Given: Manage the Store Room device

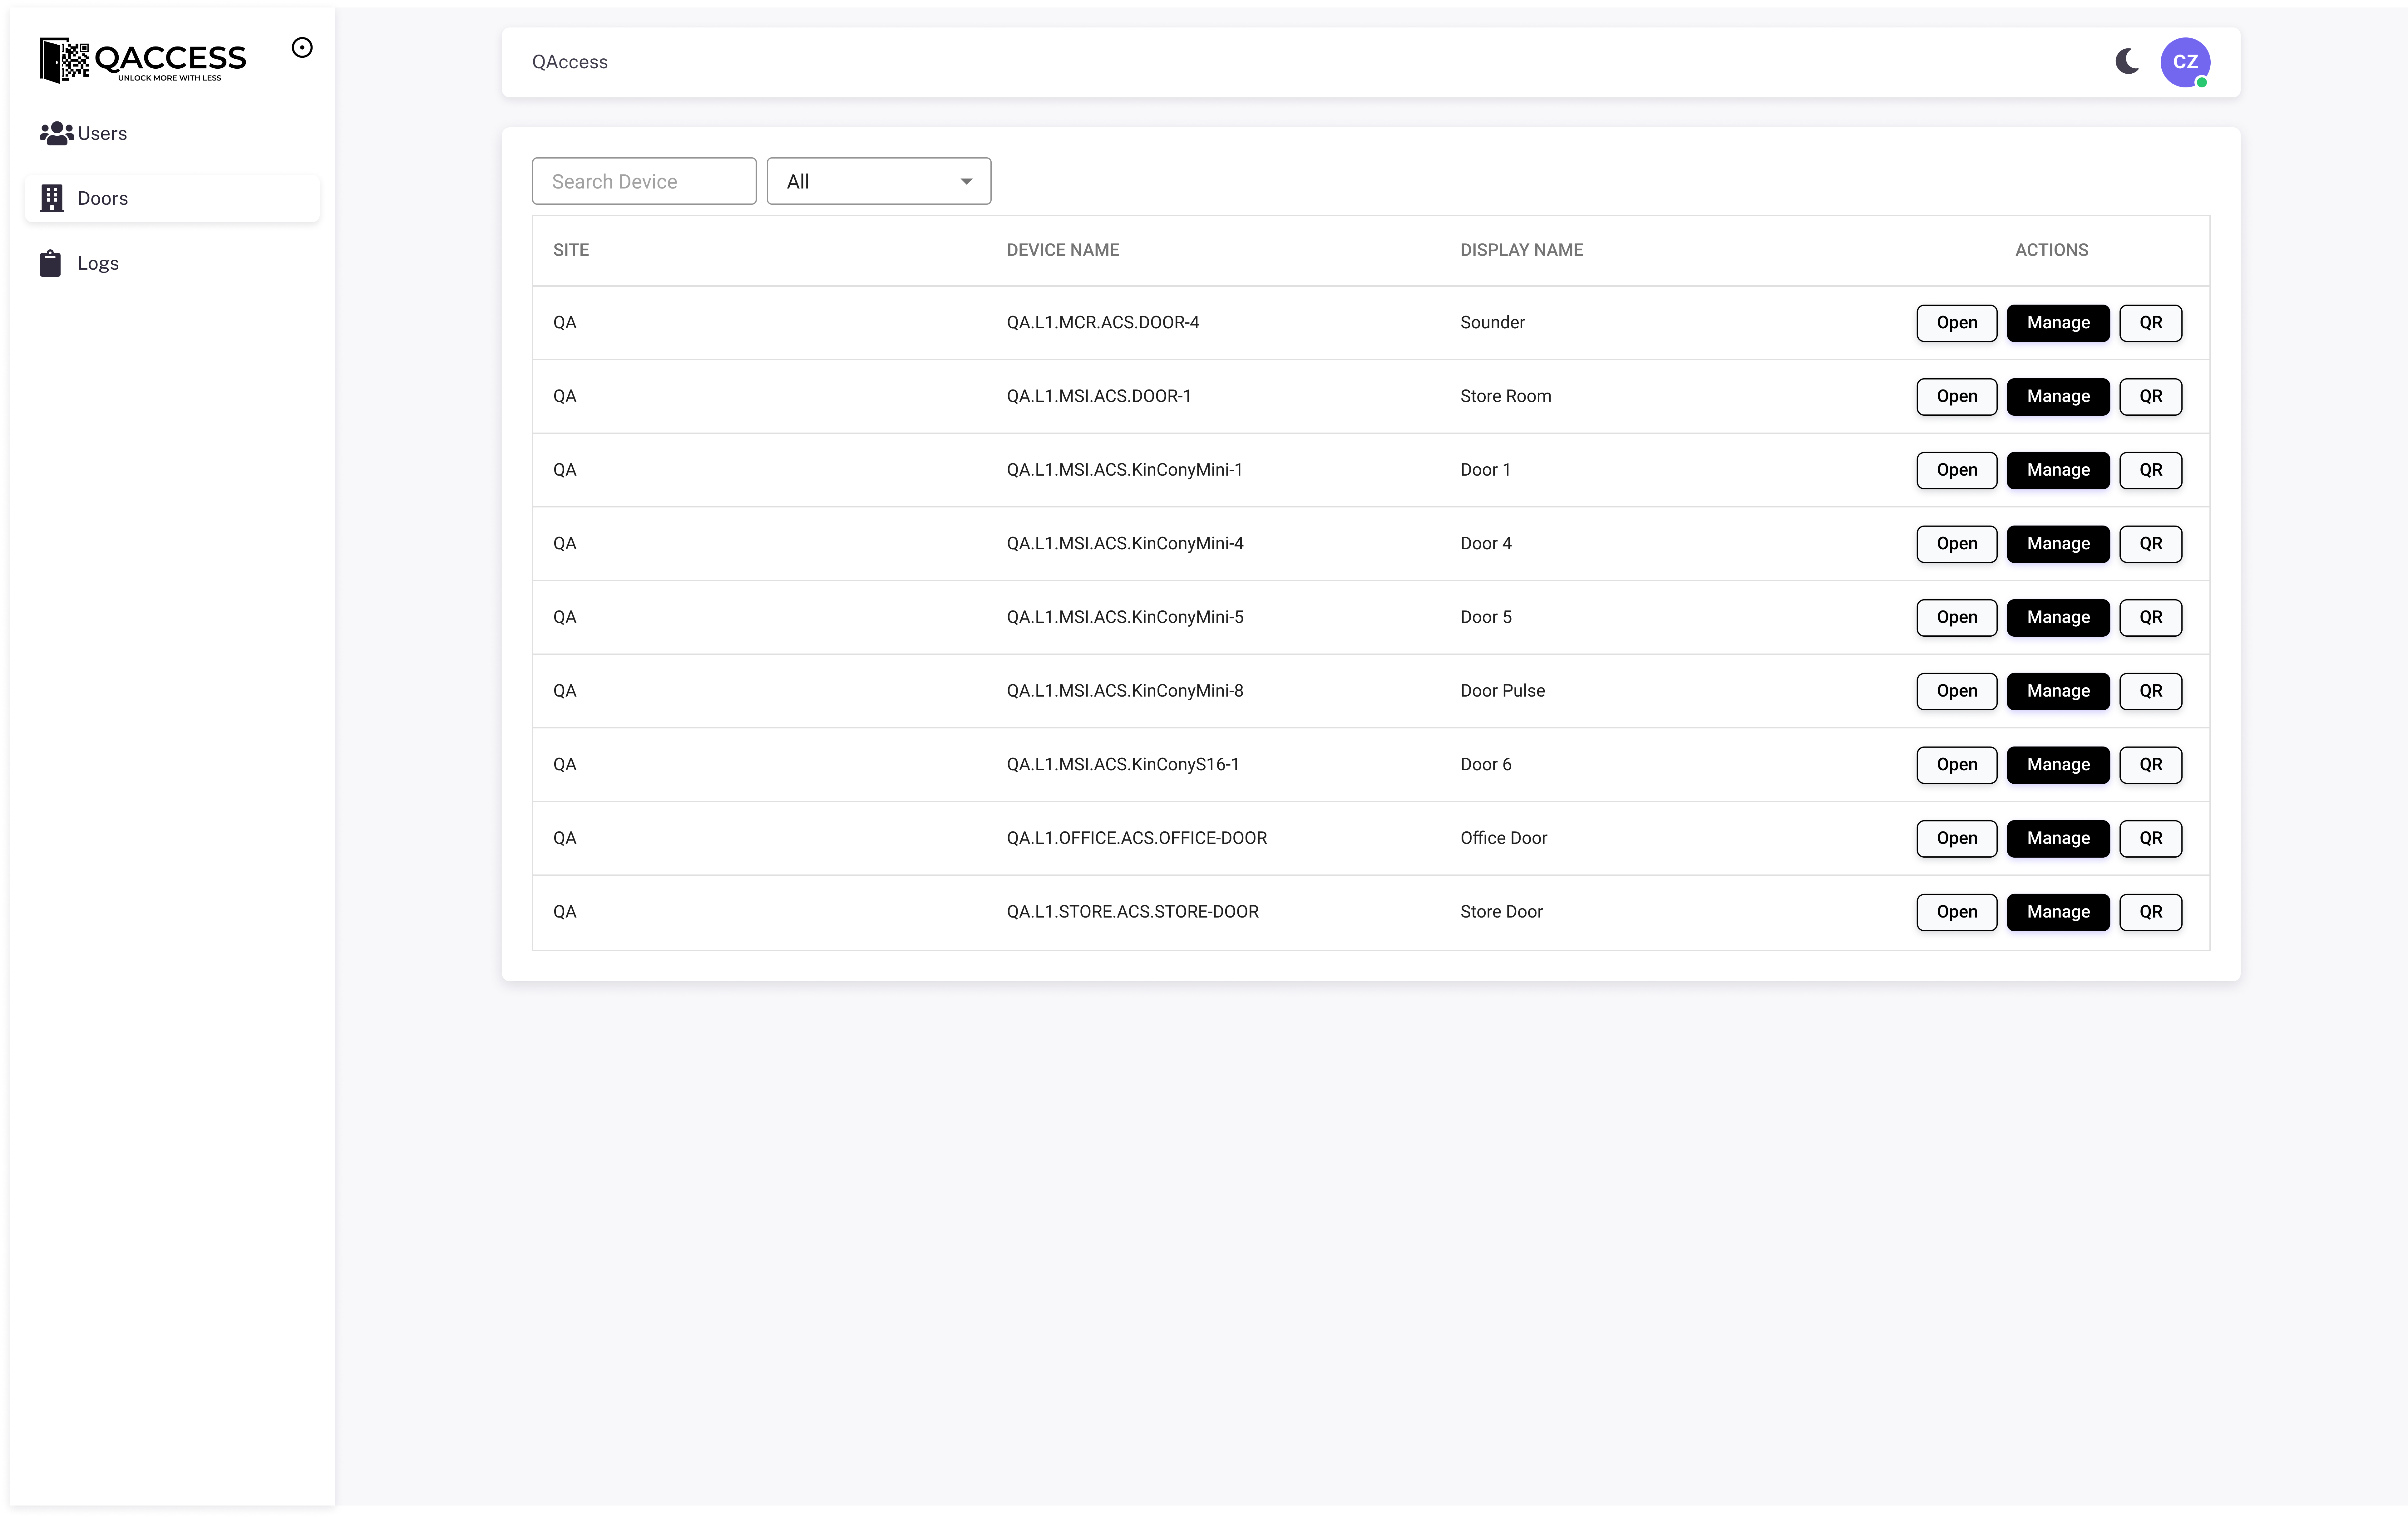Looking at the screenshot, I should [2058, 397].
